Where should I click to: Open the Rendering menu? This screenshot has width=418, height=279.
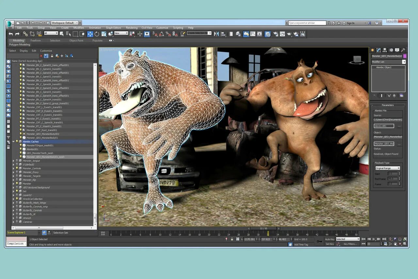132,28
